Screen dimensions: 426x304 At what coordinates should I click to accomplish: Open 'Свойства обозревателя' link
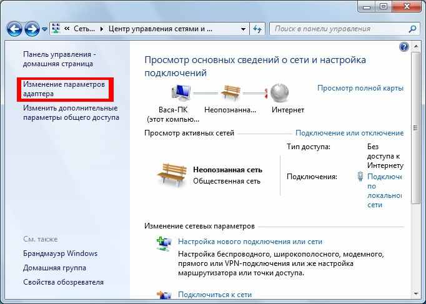click(x=63, y=282)
